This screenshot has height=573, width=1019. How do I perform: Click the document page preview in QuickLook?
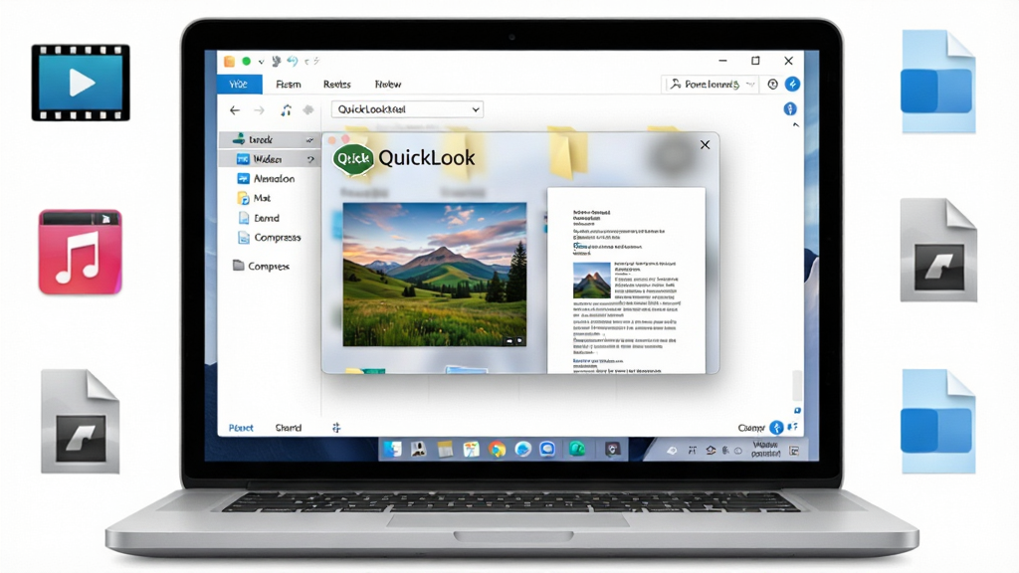click(x=627, y=281)
